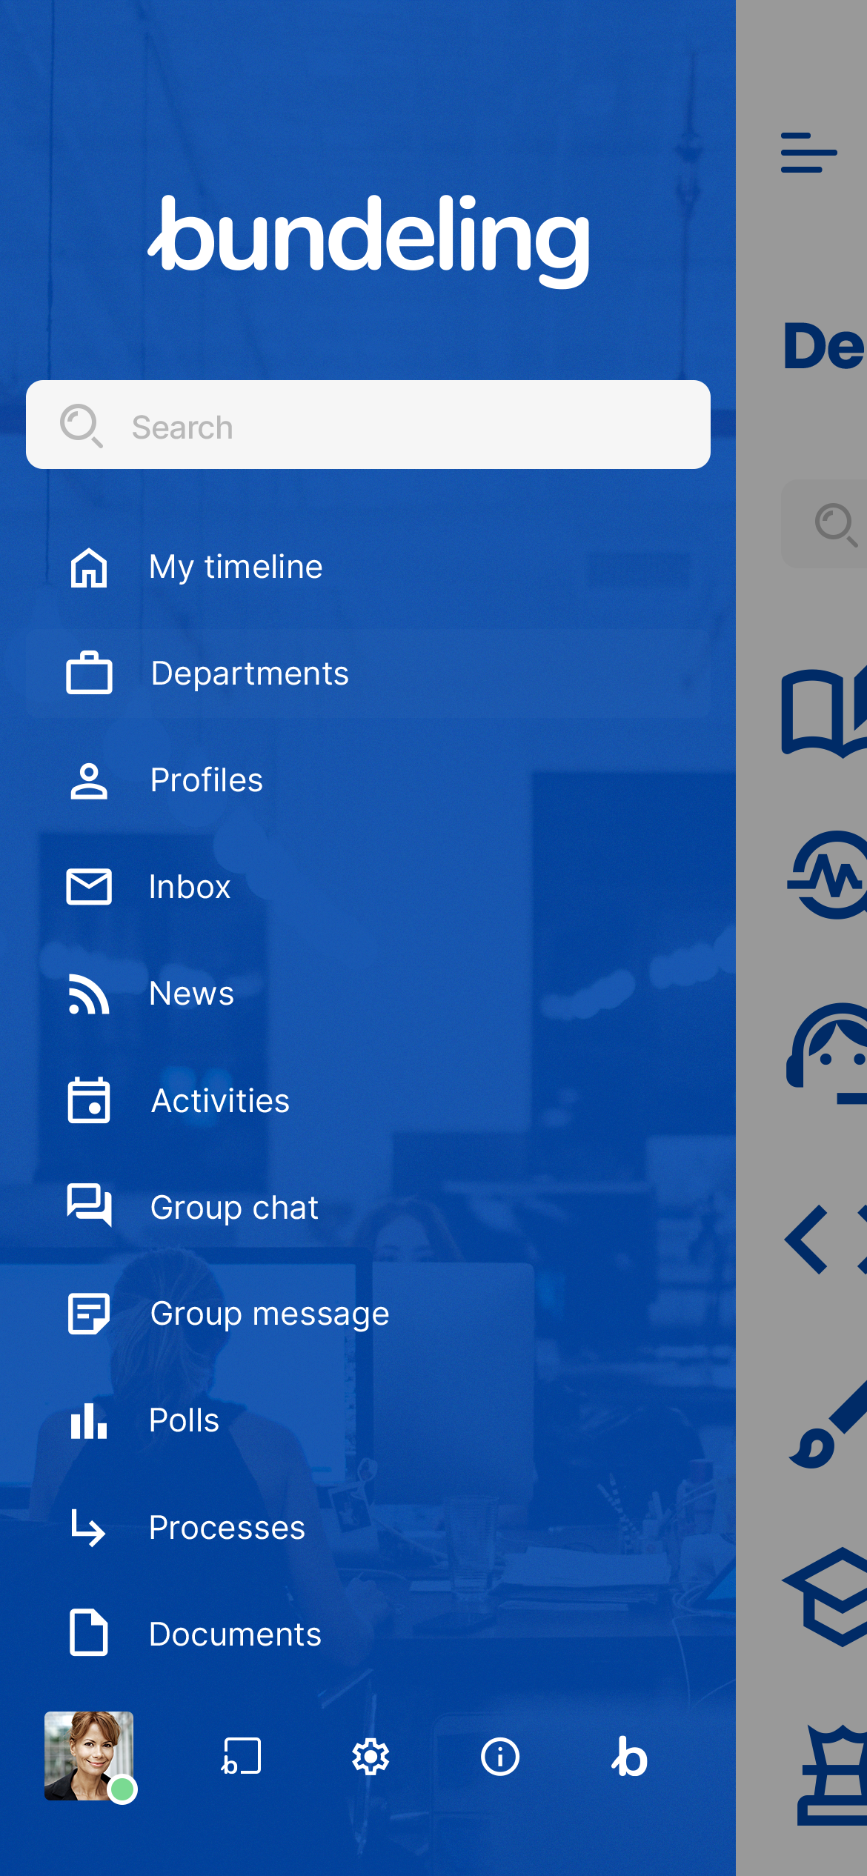Open the News section
The image size is (867, 1876).
click(x=368, y=994)
